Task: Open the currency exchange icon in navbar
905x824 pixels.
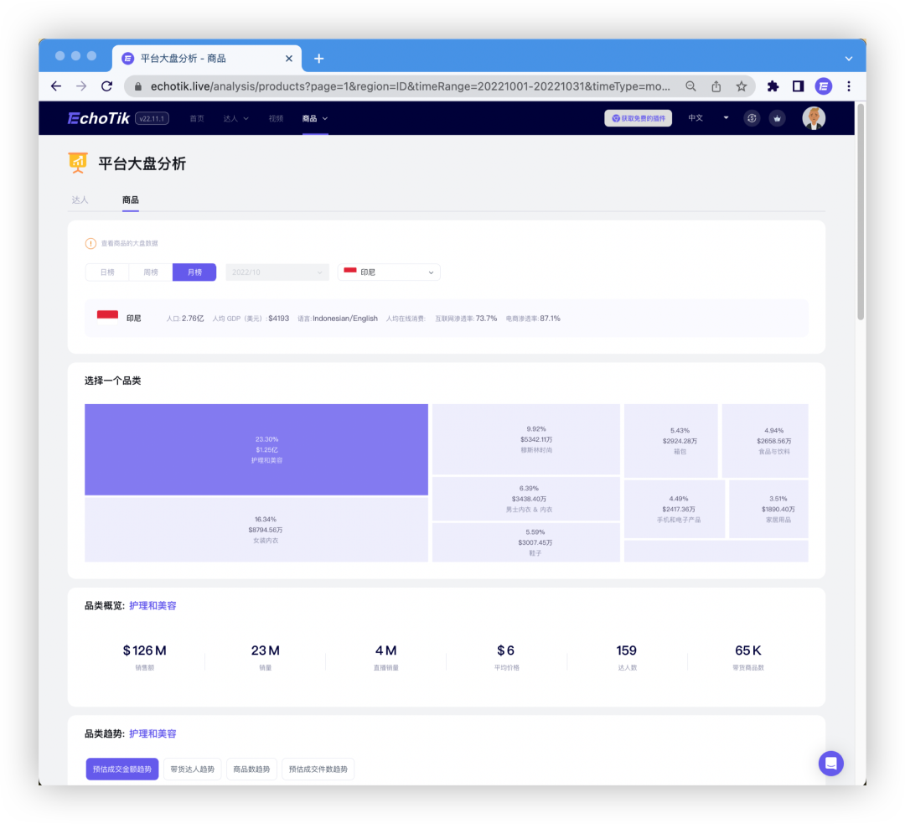Action: (x=752, y=118)
